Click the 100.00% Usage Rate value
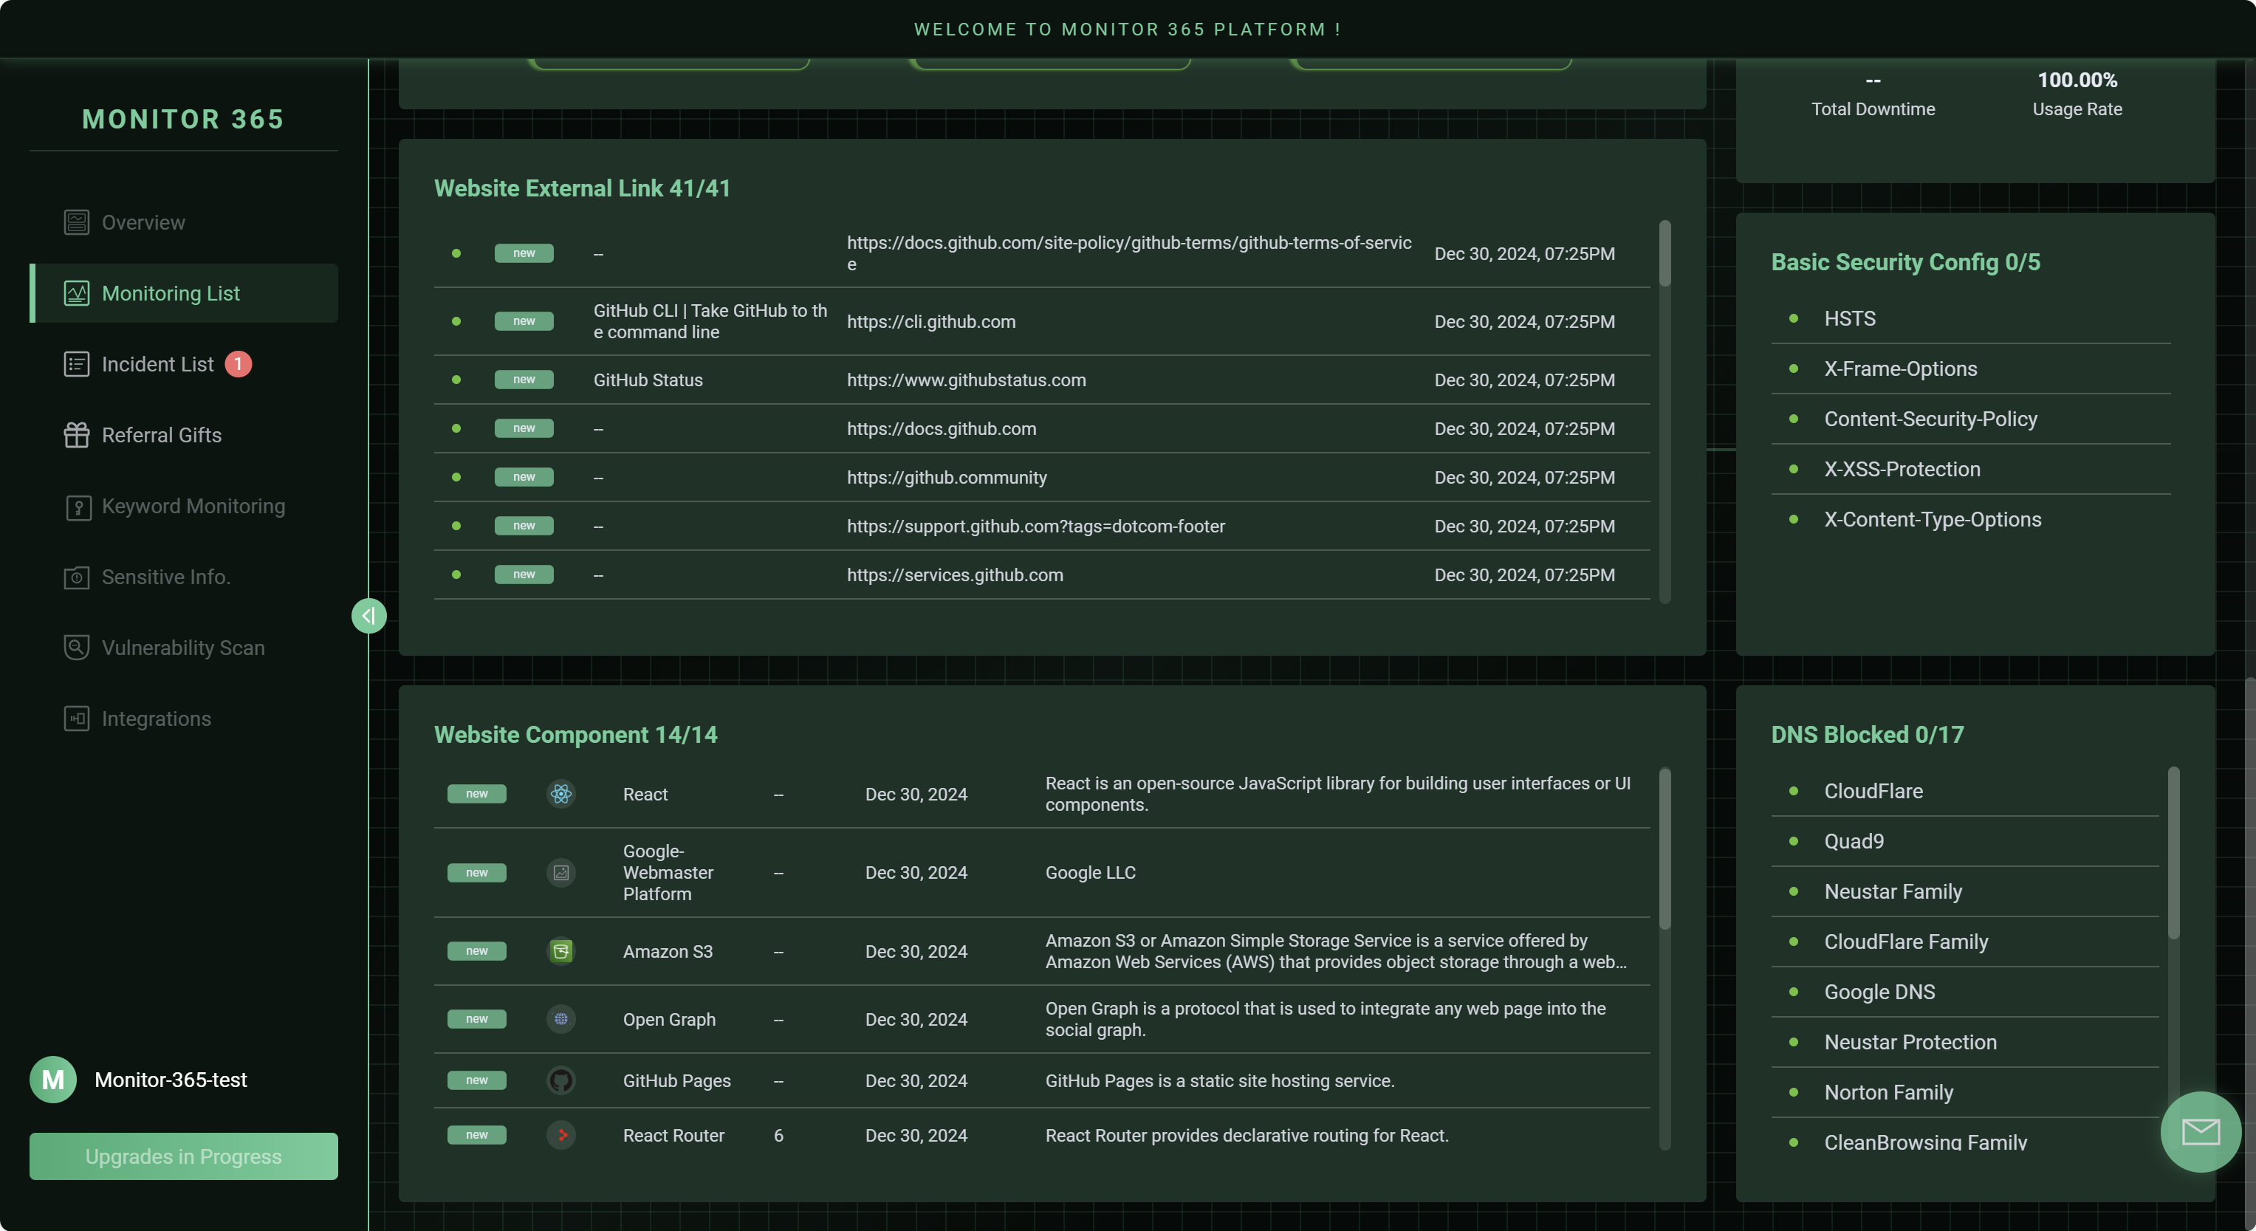Screen dimensions: 2256x1231 2077,80
